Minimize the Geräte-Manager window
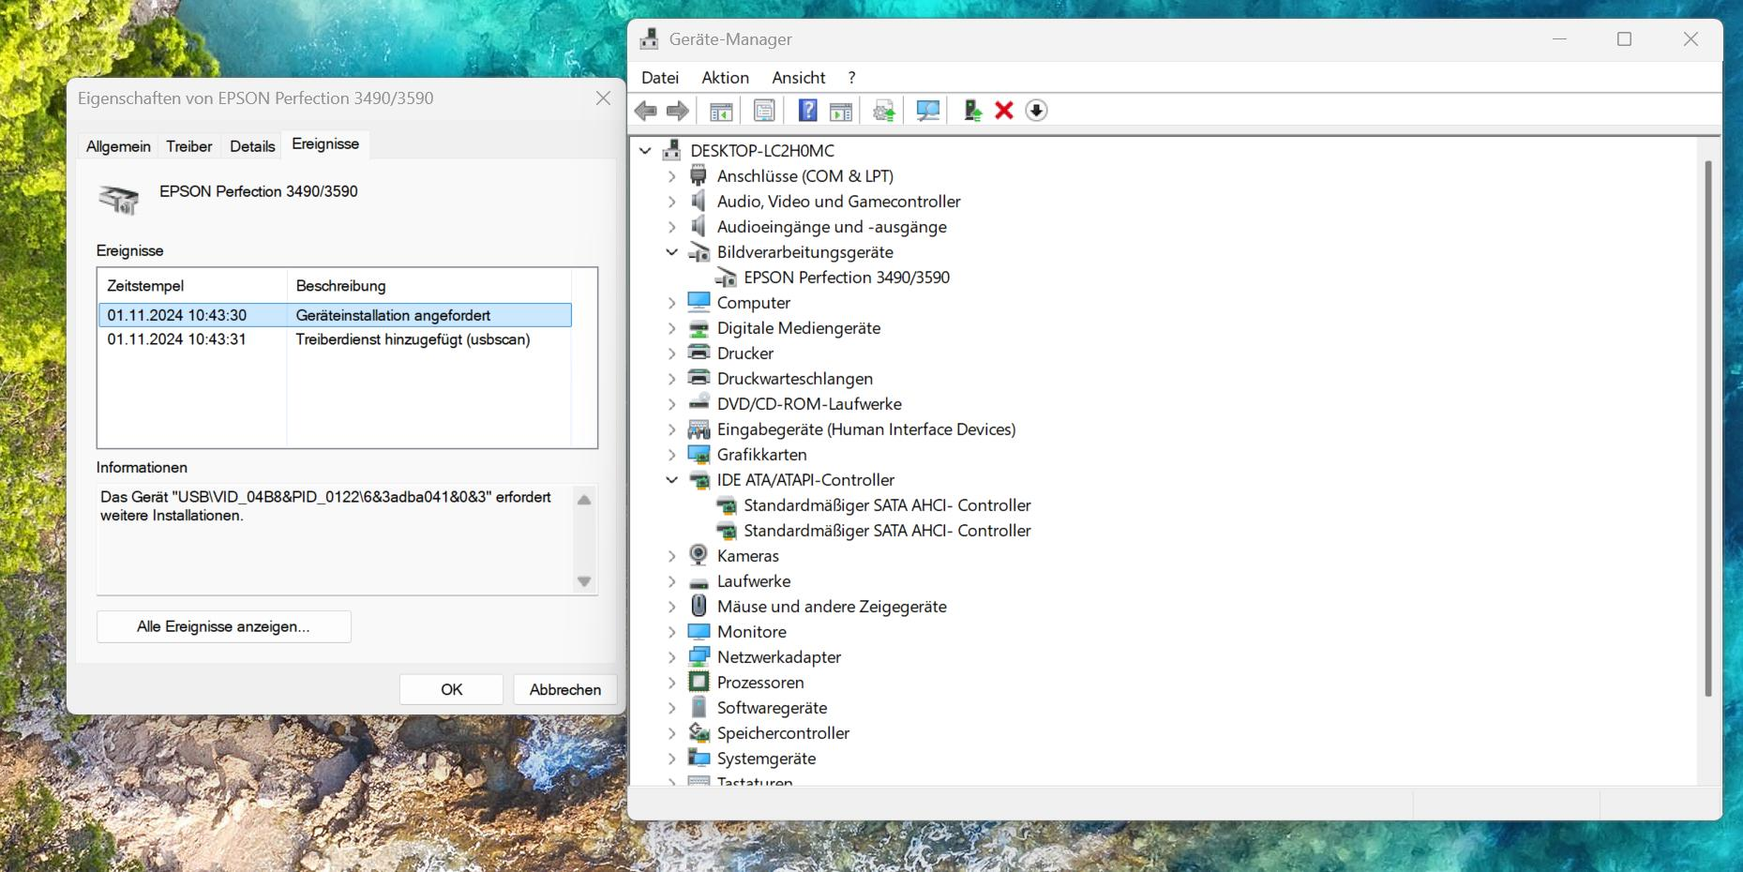Screen dimensions: 1743x872 pos(1559,39)
